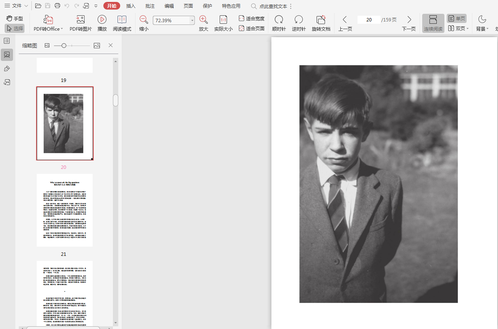Open the 插入 ribbon tab
Image resolution: width=498 pixels, height=329 pixels.
pyautogui.click(x=131, y=6)
